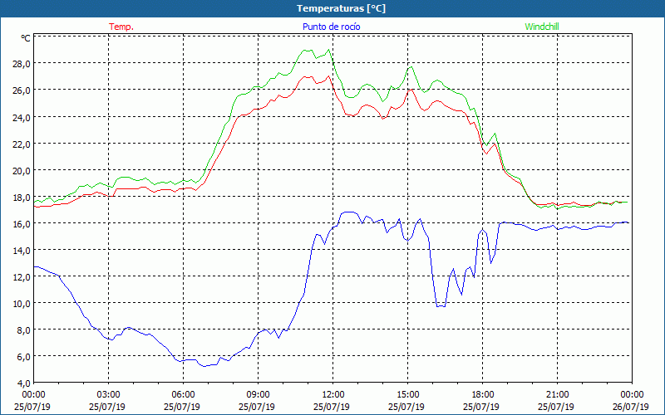The width and height of the screenshot is (665, 415).
Task: Click the 12,0 y-axis value
Action: coord(22,276)
